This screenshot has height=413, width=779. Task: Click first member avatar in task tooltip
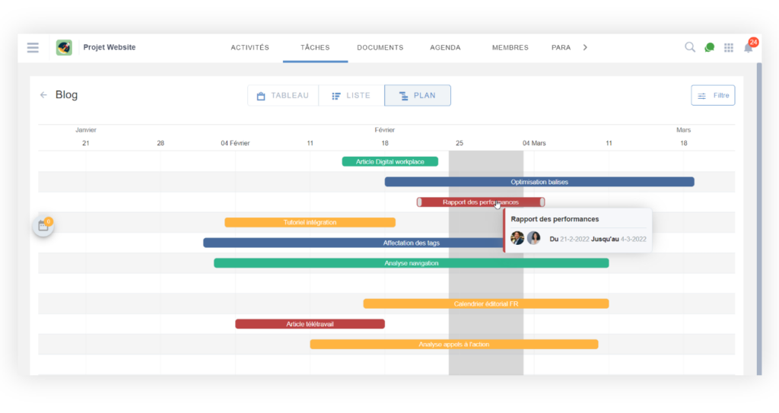click(x=517, y=238)
